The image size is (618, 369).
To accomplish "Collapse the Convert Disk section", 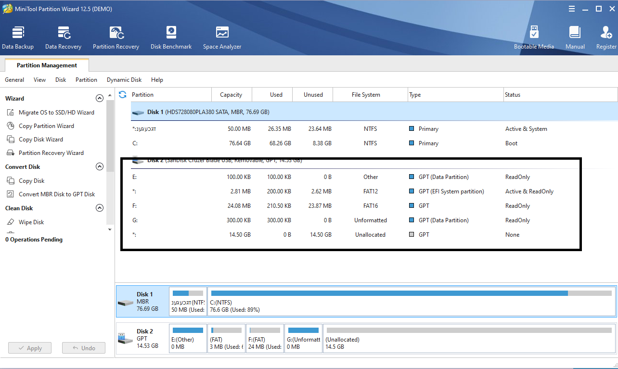I will (100, 166).
